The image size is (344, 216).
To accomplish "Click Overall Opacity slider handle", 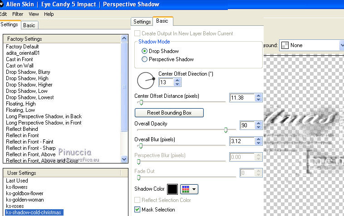I will [226, 130].
